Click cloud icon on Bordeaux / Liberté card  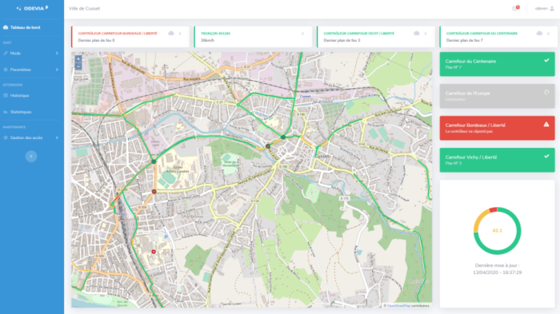point(171,34)
